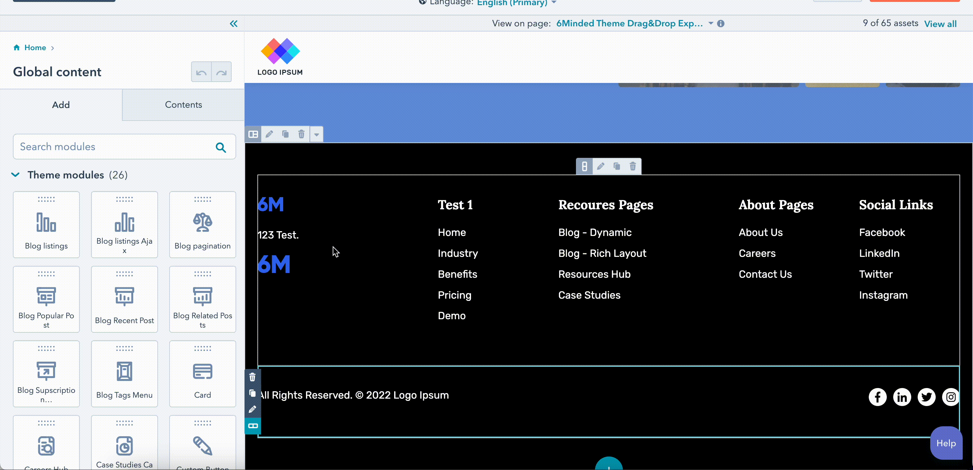This screenshot has height=470, width=973.
Task: Clone the copyright row with copy icon
Action: (253, 393)
